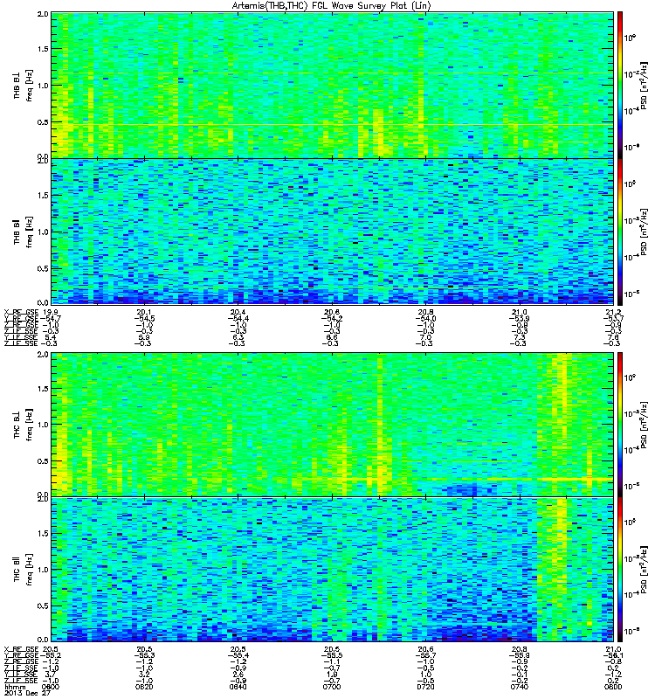Click PSD [nT²/Hz] label of THC B∥ colorbar
The image size is (655, 699).
coord(645,570)
